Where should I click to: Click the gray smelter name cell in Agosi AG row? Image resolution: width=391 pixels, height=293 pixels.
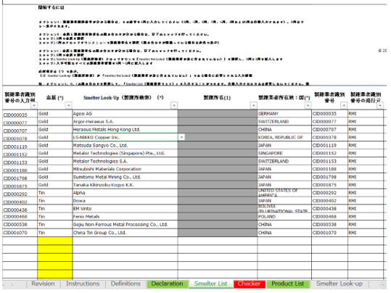(218, 114)
